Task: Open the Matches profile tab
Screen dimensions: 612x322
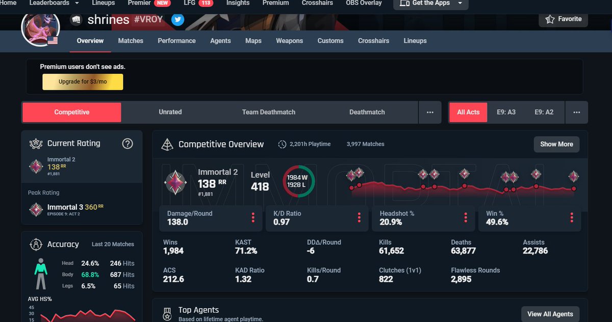Action: point(131,41)
